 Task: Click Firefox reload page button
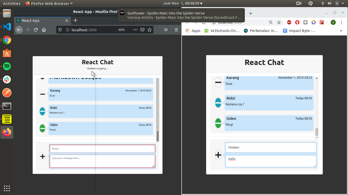tap(36, 30)
